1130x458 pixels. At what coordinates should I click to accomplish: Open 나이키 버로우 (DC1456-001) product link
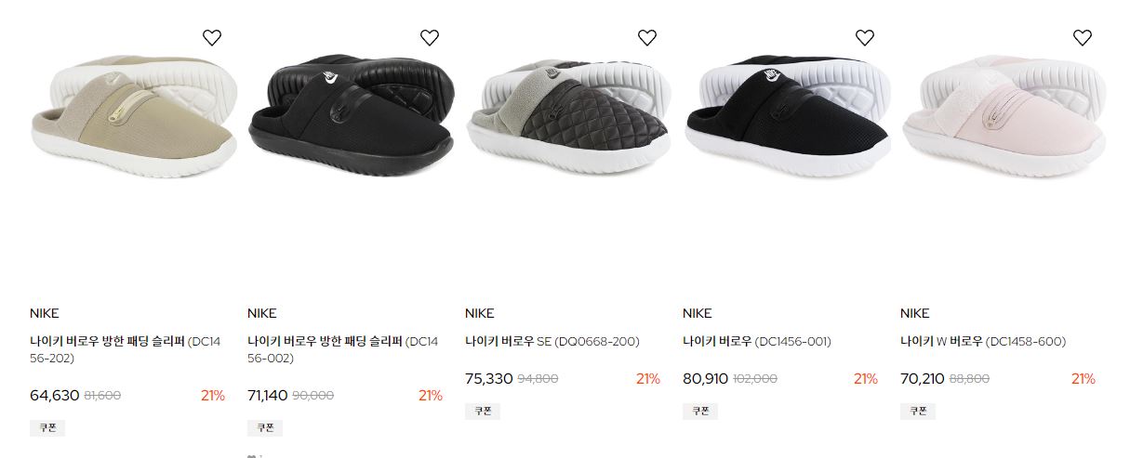click(x=757, y=341)
